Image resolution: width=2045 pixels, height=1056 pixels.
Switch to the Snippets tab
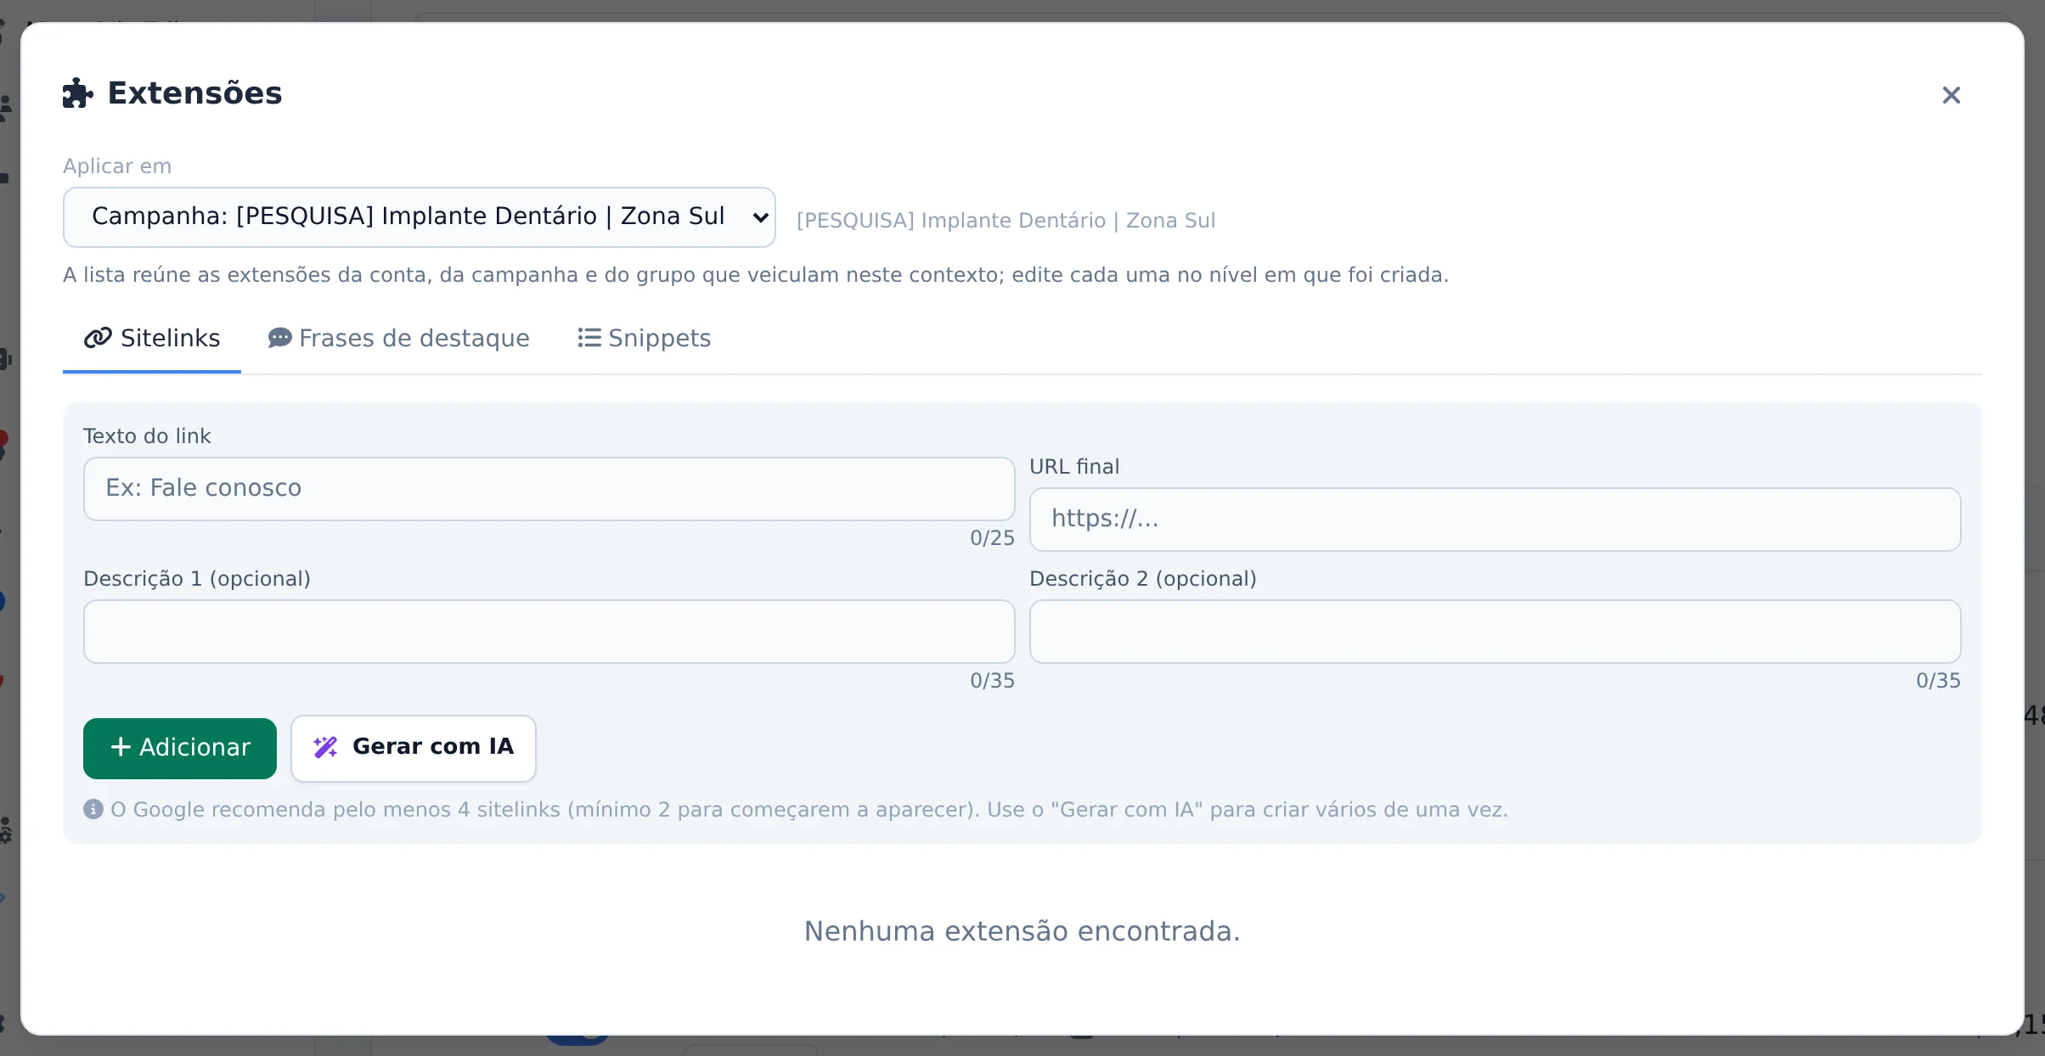click(644, 339)
